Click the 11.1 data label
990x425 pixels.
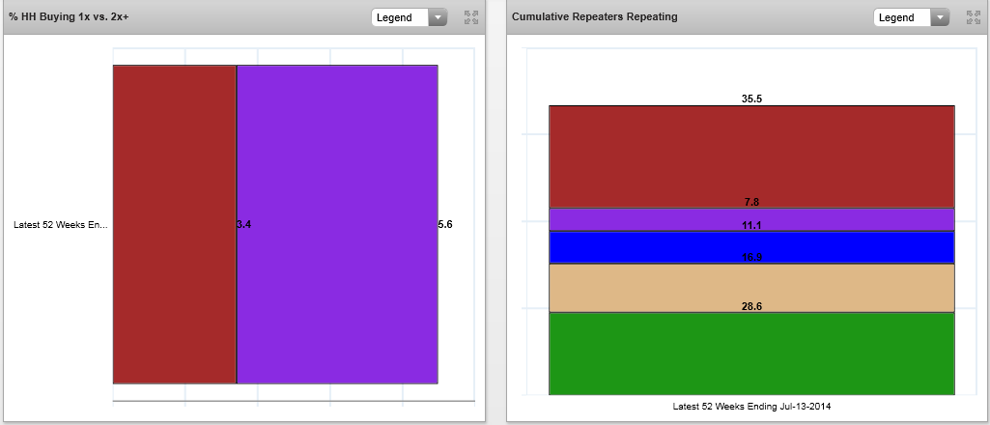751,225
